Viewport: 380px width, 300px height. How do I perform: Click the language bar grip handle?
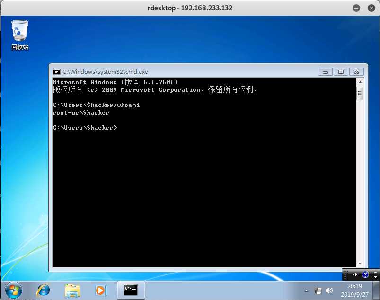tap(346, 274)
